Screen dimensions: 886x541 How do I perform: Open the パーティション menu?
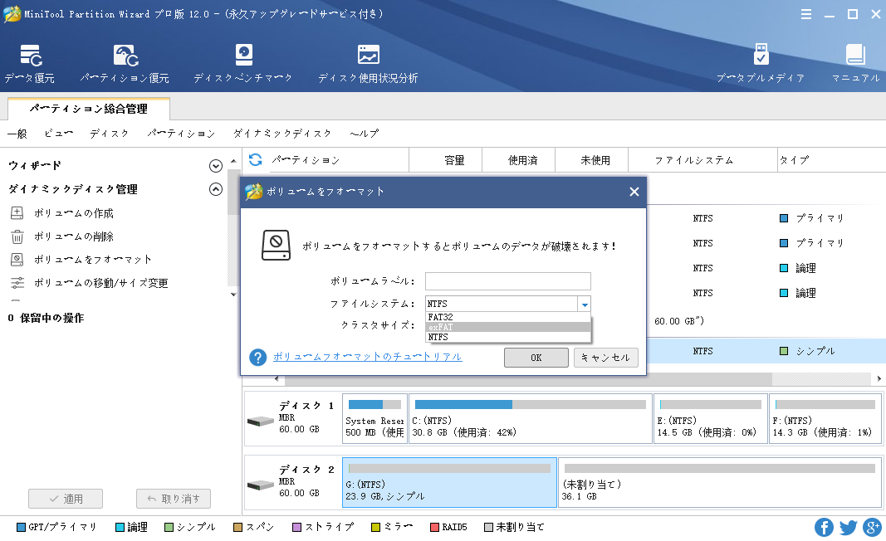[181, 134]
